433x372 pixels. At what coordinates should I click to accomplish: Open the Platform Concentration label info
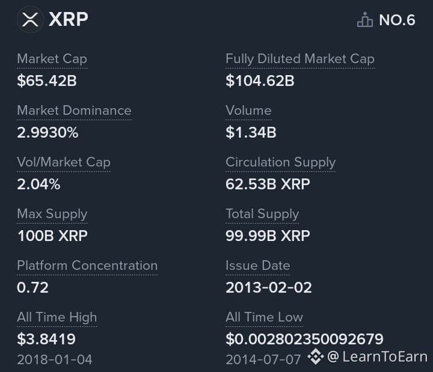pyautogui.click(x=87, y=266)
